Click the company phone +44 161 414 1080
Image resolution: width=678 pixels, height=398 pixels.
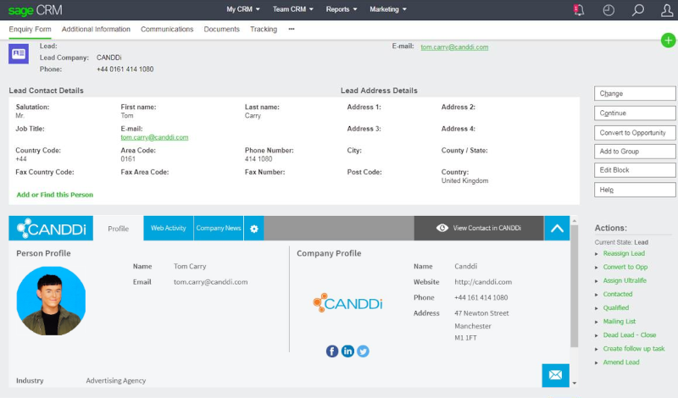click(x=481, y=297)
